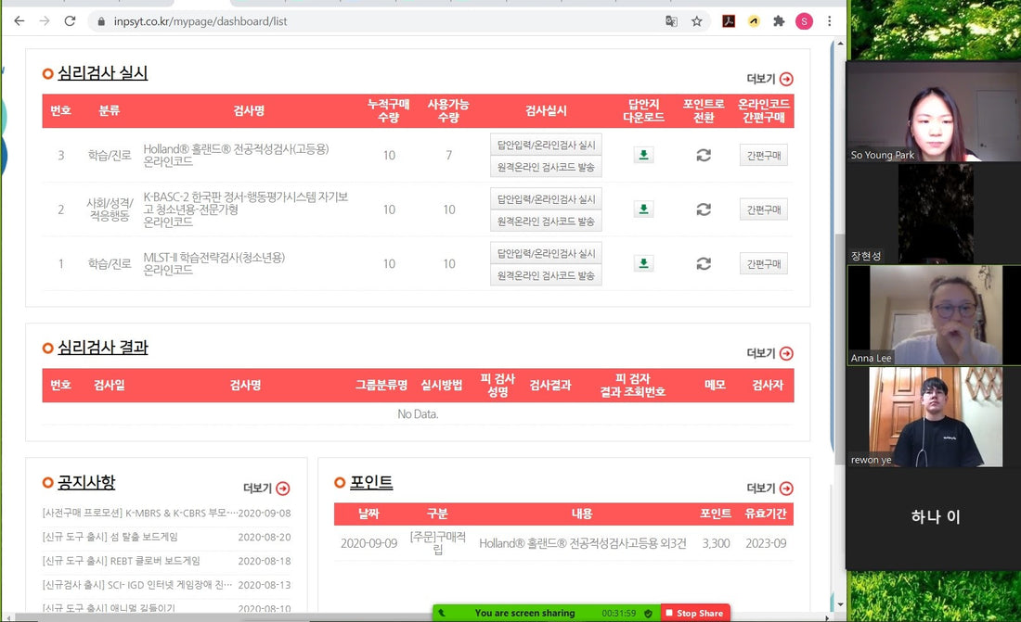This screenshot has height=622, width=1021.
Task: Select Anna Lee's video thumbnail
Action: (x=925, y=315)
